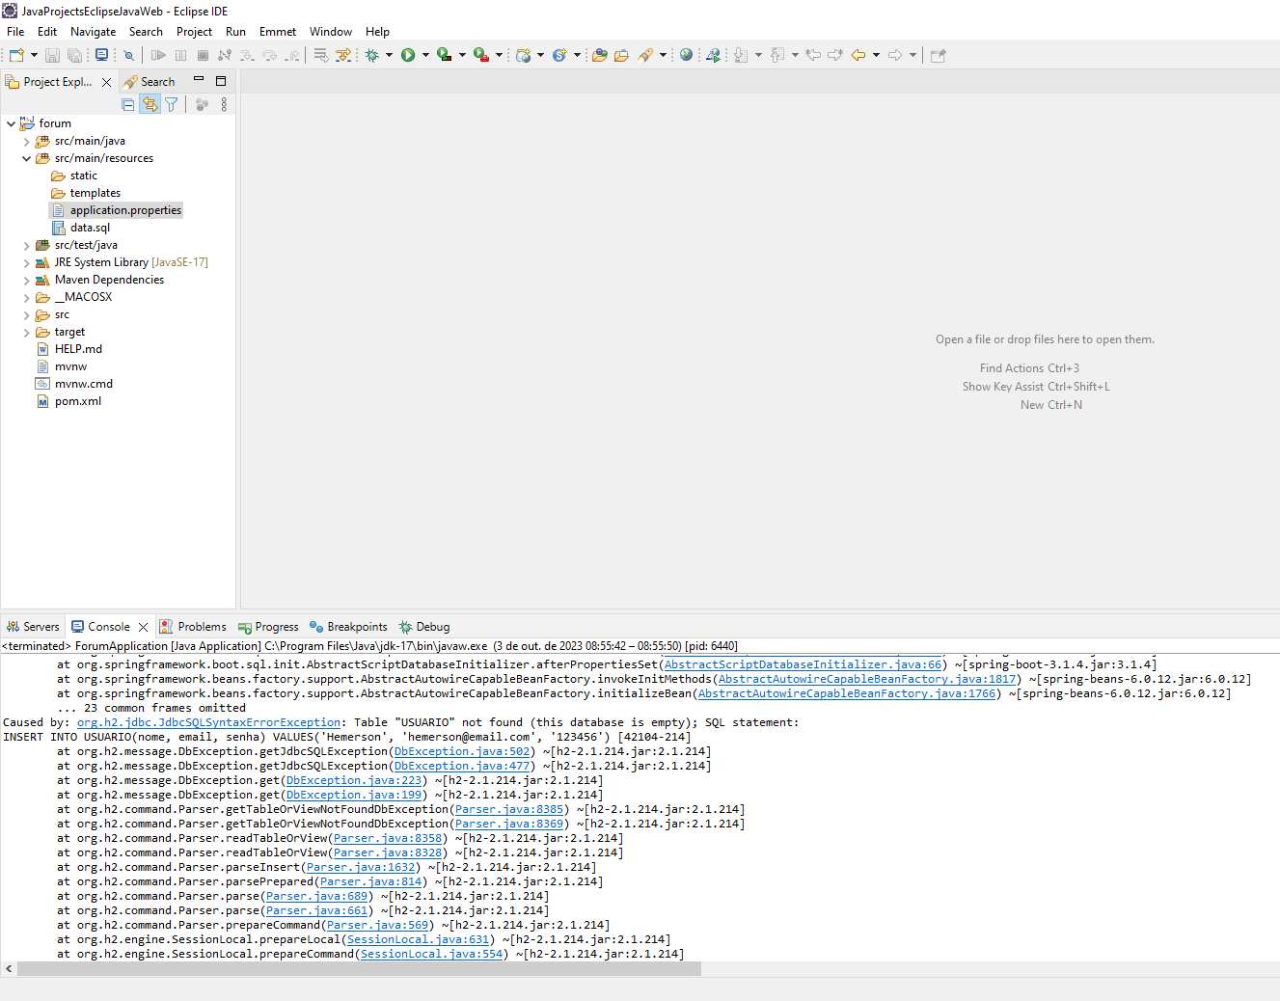Screen dimensions: 1280x1001
Task: Click the Project Explorer filter funnel icon
Action: [x=172, y=104]
